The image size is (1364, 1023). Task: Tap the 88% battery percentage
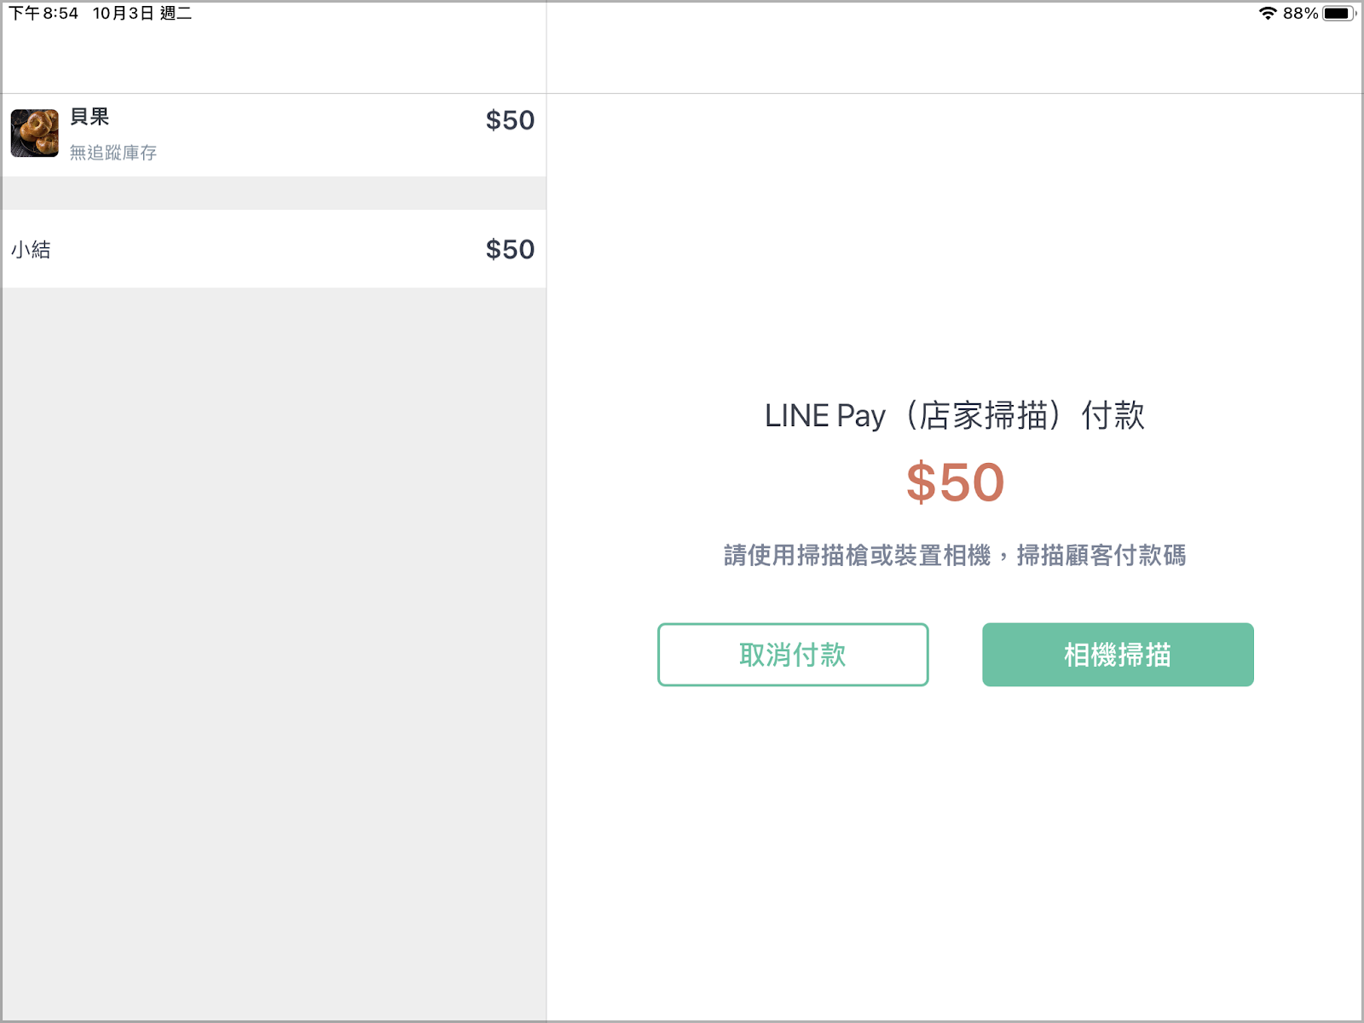(1300, 13)
